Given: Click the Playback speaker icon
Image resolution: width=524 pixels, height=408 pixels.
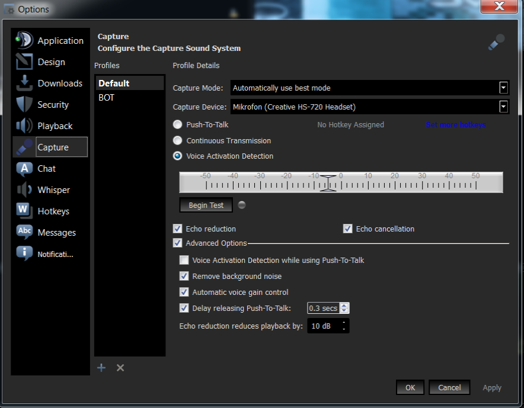Looking at the screenshot, I should click(x=24, y=126).
